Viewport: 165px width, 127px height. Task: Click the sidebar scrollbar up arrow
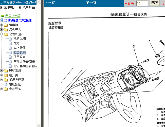click(39, 2)
